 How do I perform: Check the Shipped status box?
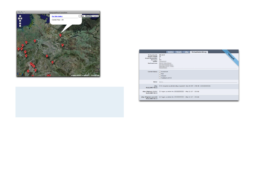click(160, 76)
